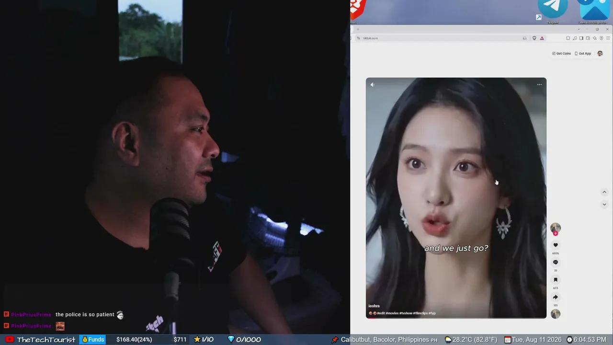The image size is (613, 345).
Task: Click the image thumbnail in PinkPriusPrime's chat
Action: tap(60, 326)
